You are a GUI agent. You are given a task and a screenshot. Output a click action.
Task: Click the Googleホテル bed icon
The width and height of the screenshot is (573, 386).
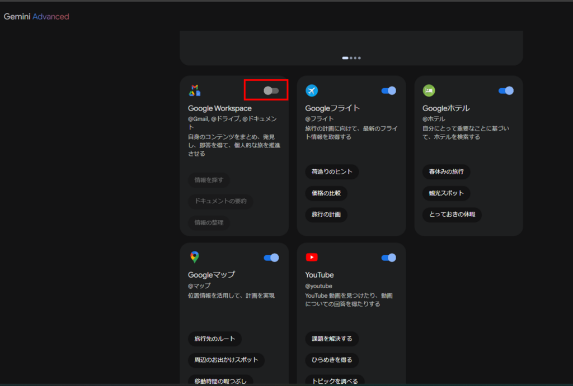(429, 90)
